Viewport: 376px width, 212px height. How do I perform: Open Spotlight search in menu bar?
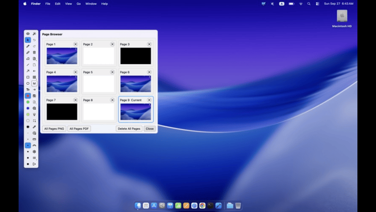(x=309, y=4)
